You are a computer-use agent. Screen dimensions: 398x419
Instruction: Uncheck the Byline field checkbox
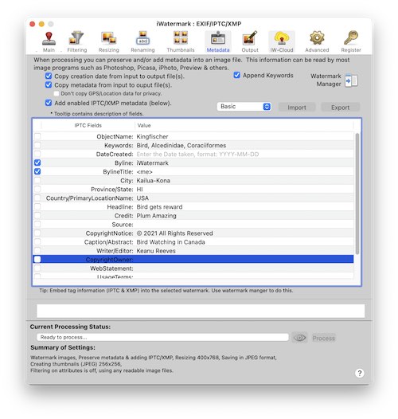pos(37,163)
